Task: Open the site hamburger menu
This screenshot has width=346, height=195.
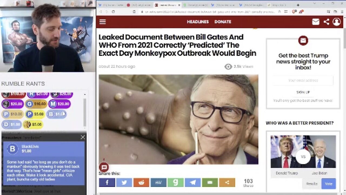Action: 102,22
